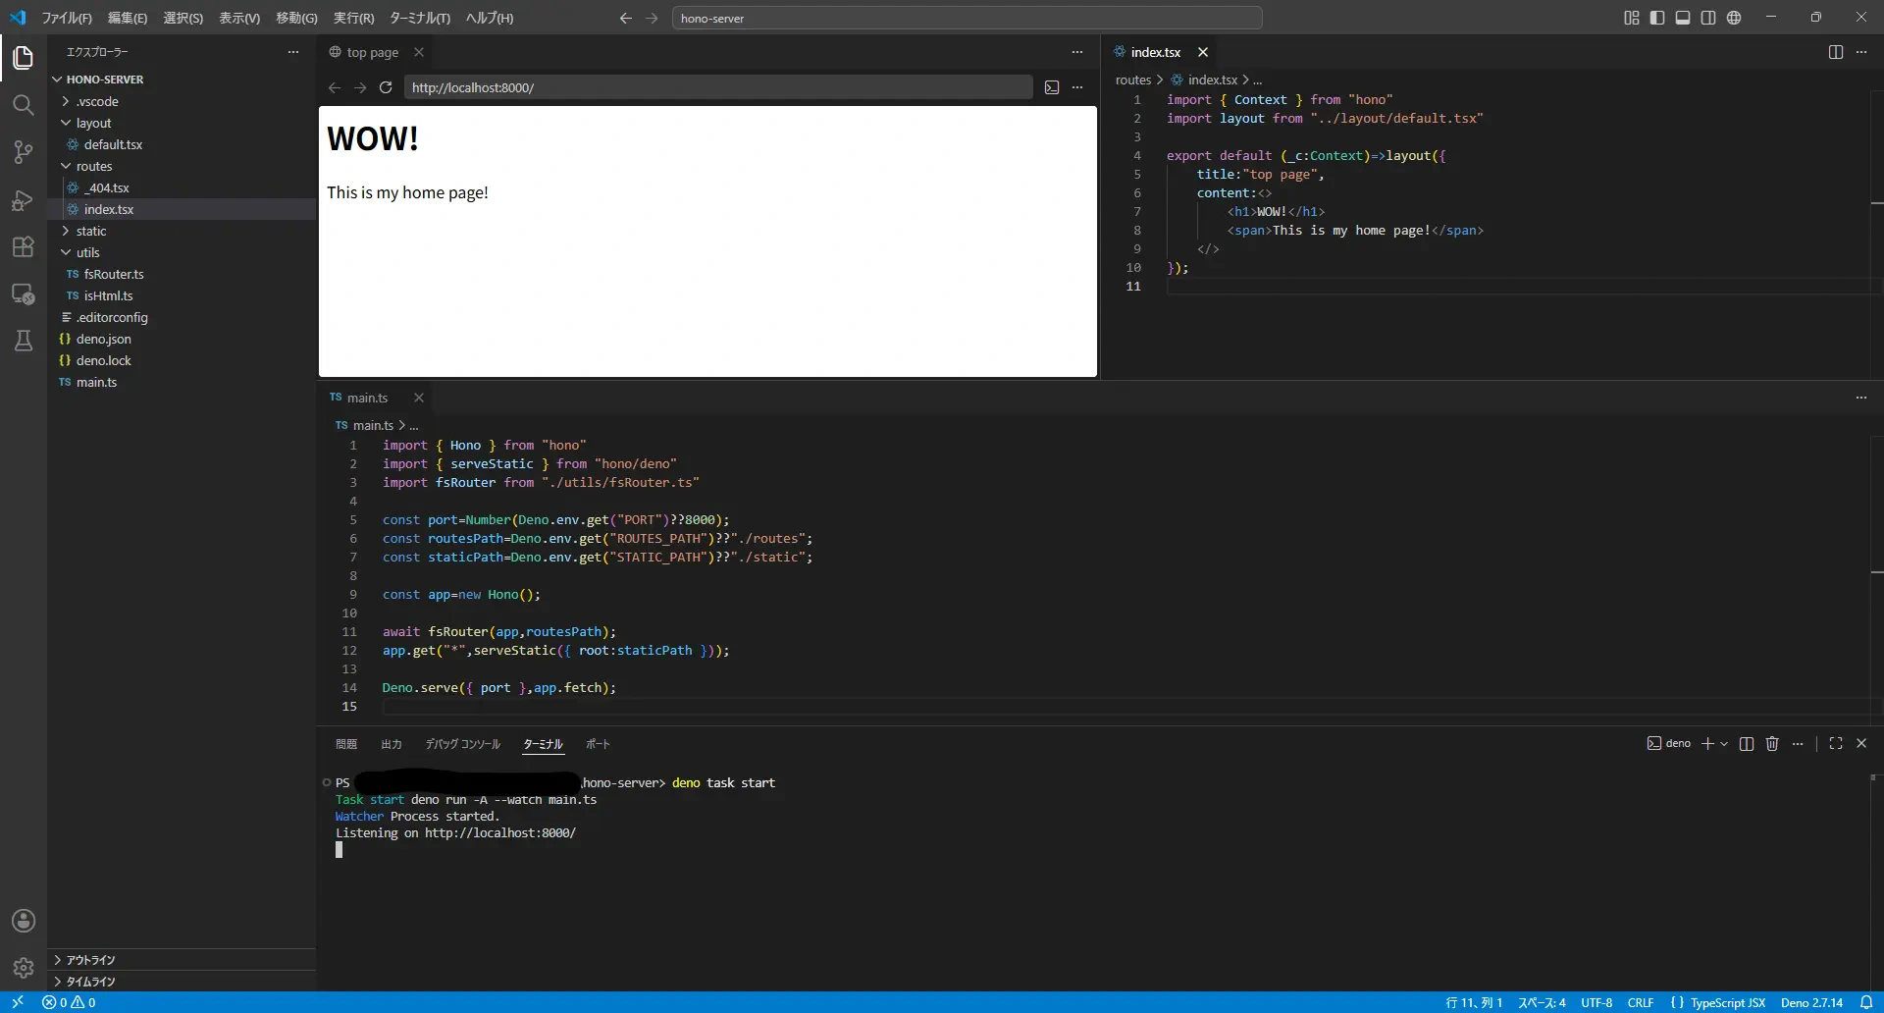Open the new terminal profile dropdown arrow
Viewport: 1884px width, 1013px height.
[x=1724, y=744]
